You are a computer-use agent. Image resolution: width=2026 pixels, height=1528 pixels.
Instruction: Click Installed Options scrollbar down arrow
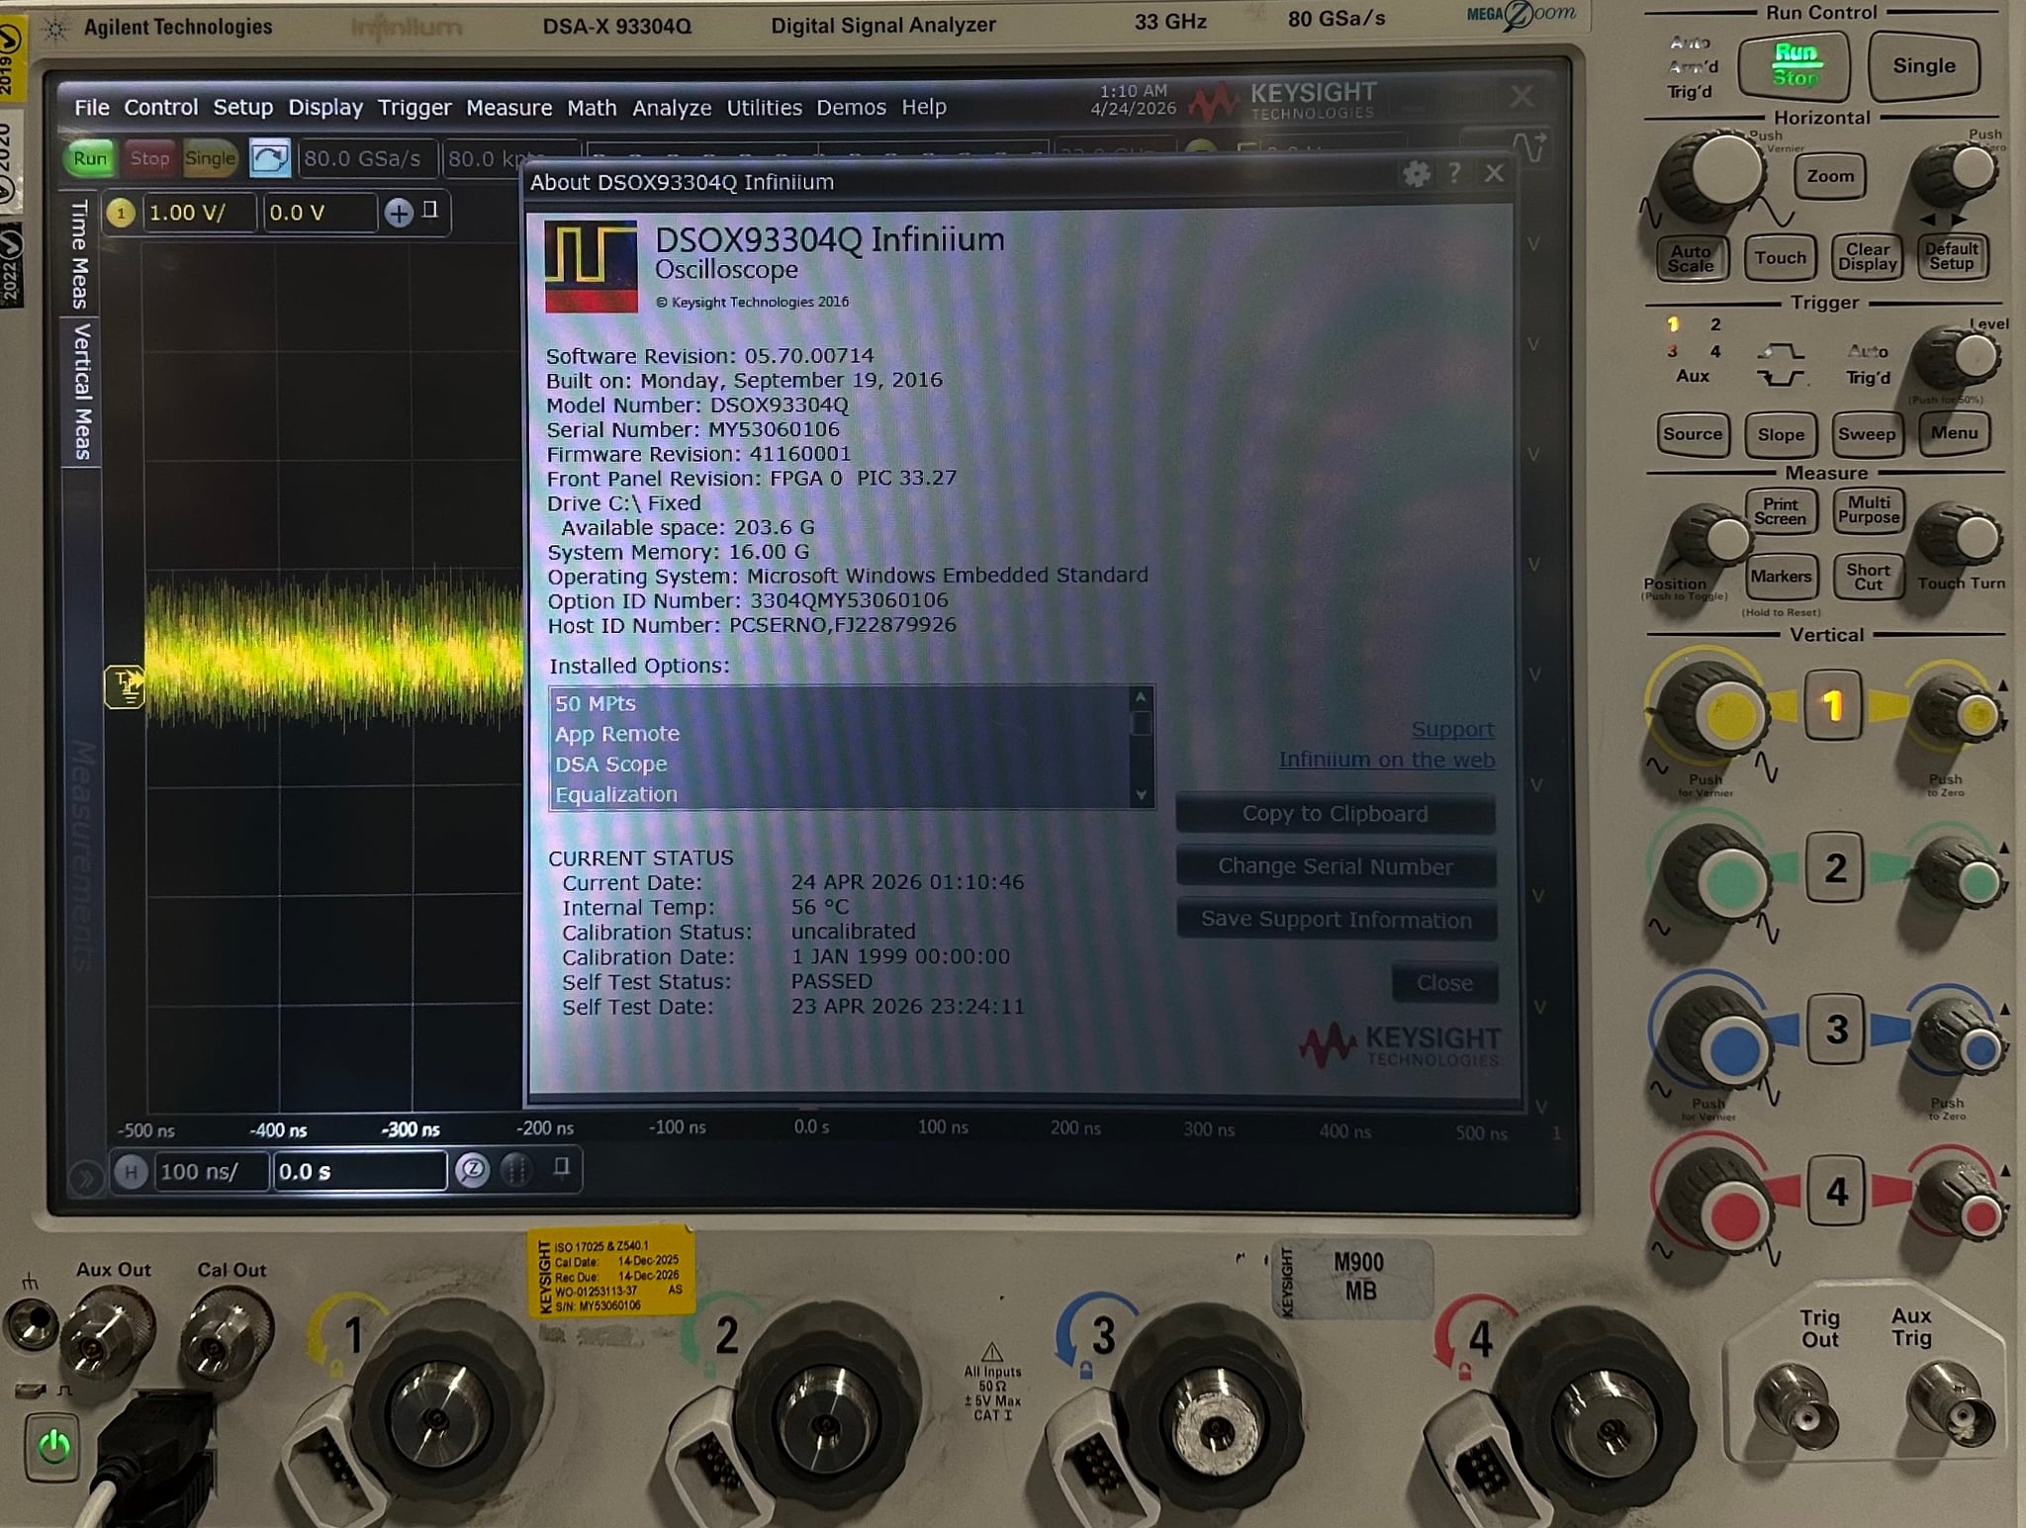pyautogui.click(x=1141, y=795)
